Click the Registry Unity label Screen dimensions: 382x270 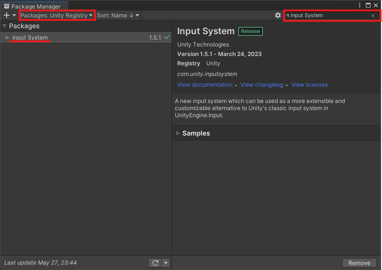click(199, 64)
